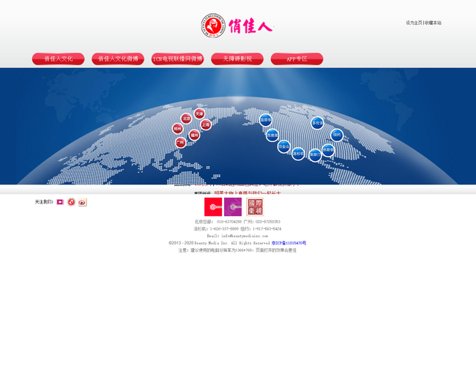This screenshot has width=476, height=366.
Task: Click the 国际卫视 red logo thumbnail
Action: [x=254, y=207]
